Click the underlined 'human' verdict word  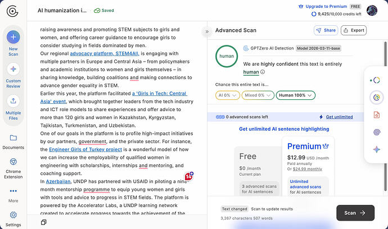click(x=251, y=72)
